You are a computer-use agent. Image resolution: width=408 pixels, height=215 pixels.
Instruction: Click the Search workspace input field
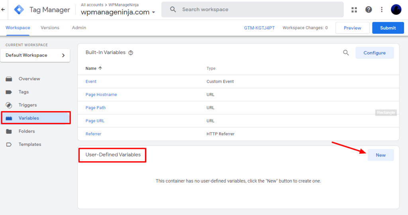point(252,10)
